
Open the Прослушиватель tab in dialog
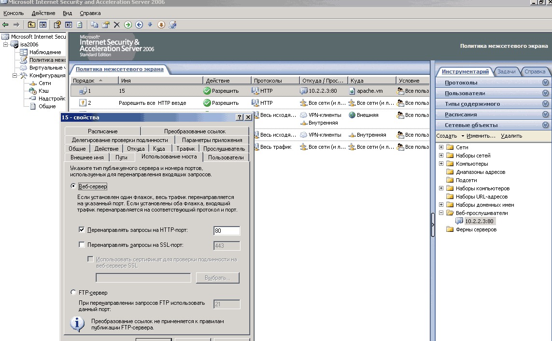[224, 148]
